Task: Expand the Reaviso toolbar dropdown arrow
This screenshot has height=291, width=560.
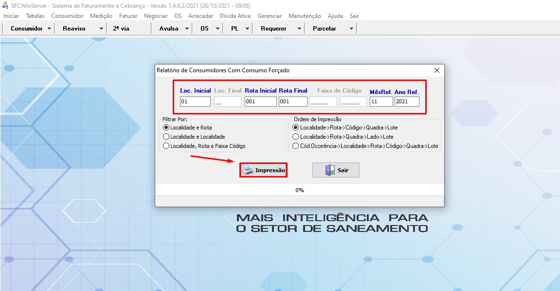Action: pyautogui.click(x=101, y=29)
